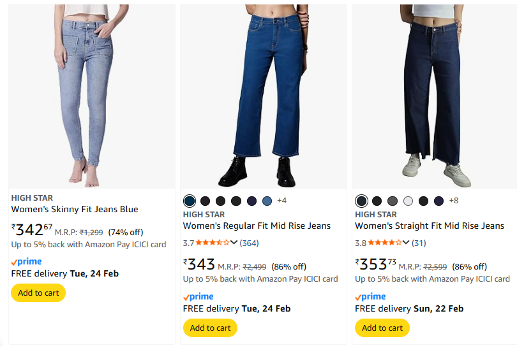The image size is (517, 346).
Task: Show the +8 more colors for Straight Fit
Action: click(454, 201)
